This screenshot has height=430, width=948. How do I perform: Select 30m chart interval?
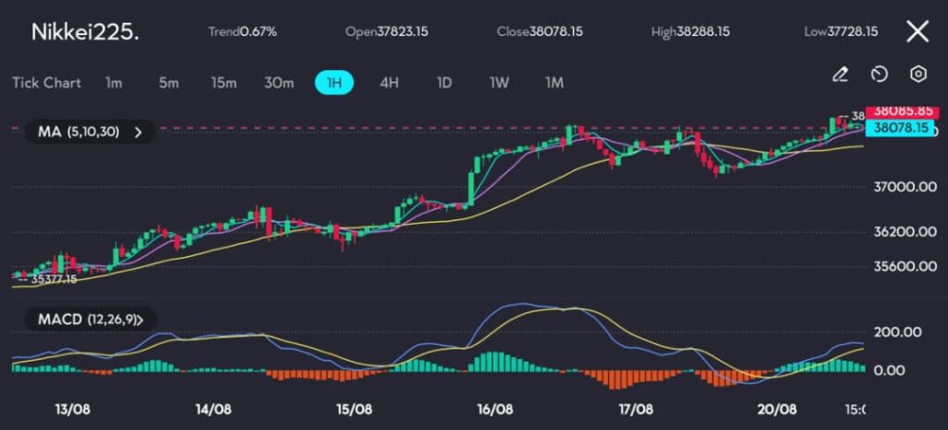pyautogui.click(x=279, y=82)
